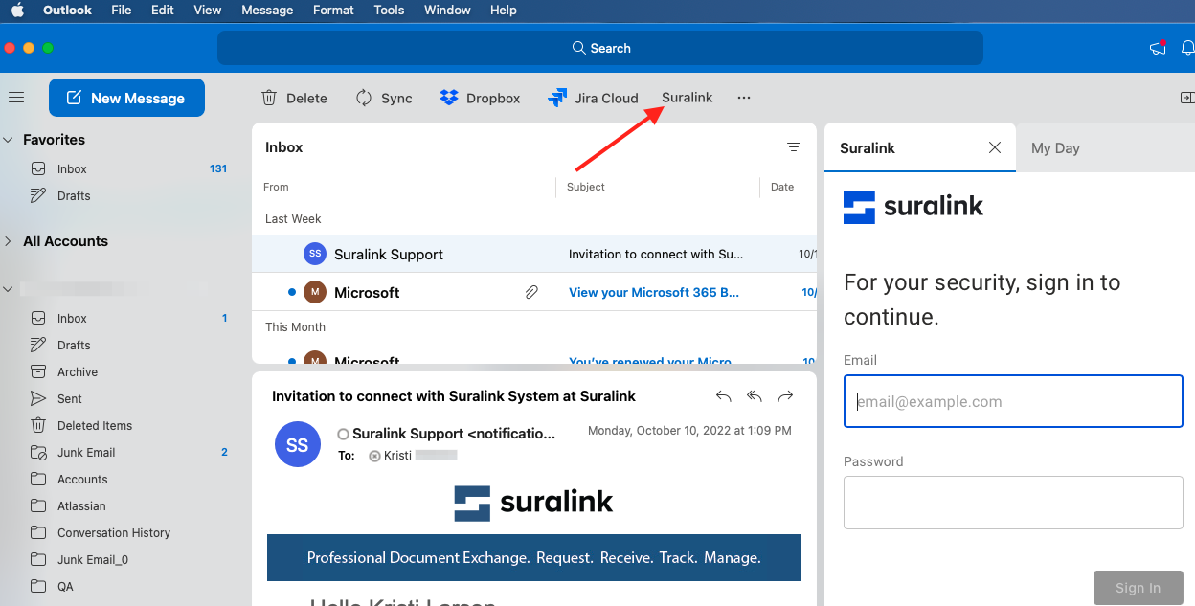The width and height of the screenshot is (1195, 606).
Task: Click the Delete trash icon in toolbar
Action: point(270,98)
